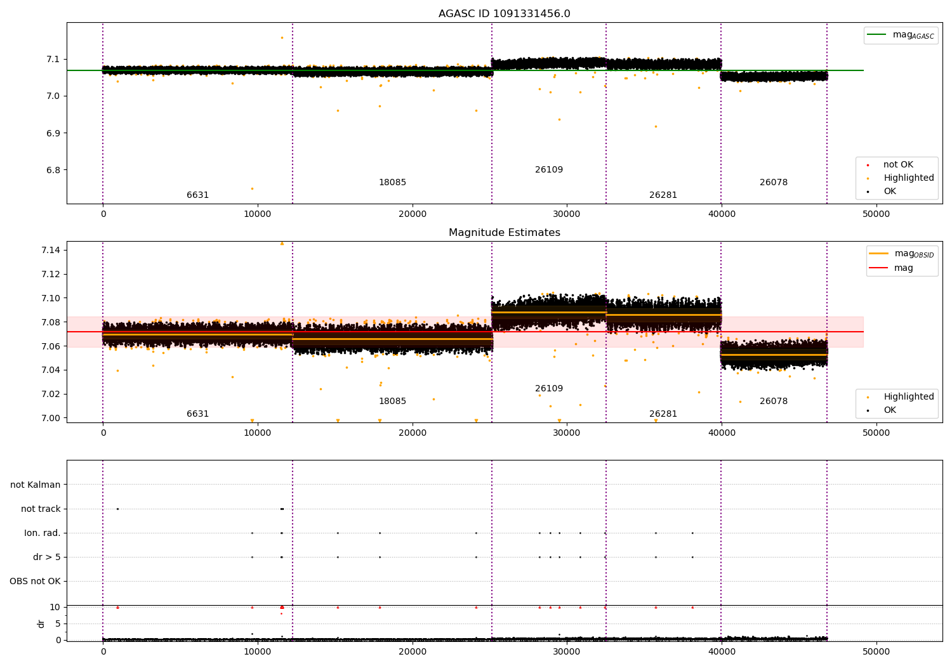952x666 pixels.
Task: Click the 7.10 y-axis tick in the middle plot
Action: pyautogui.click(x=51, y=298)
